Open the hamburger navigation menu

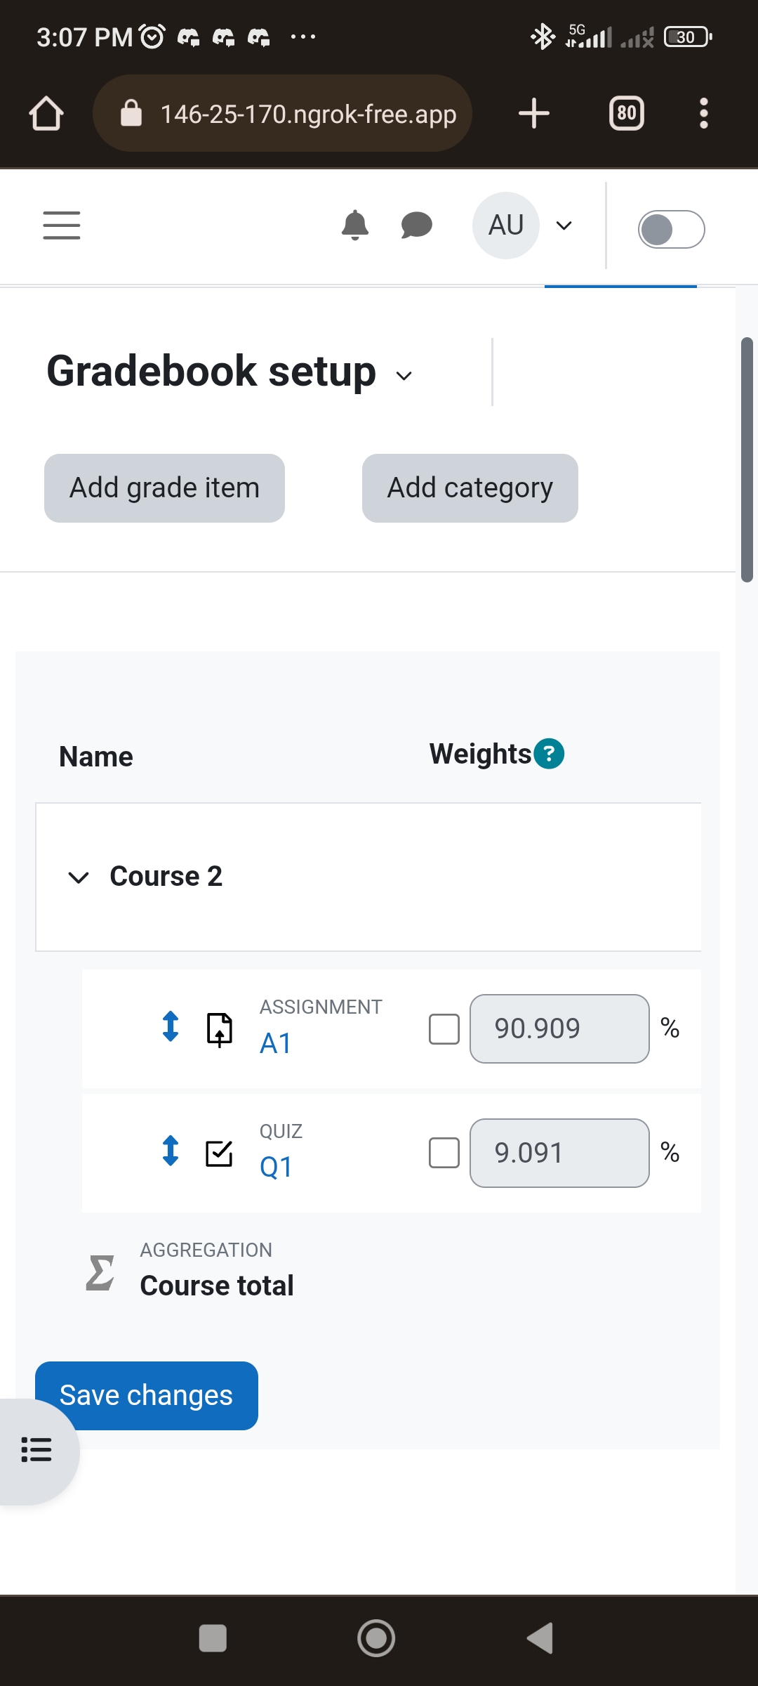tap(62, 226)
